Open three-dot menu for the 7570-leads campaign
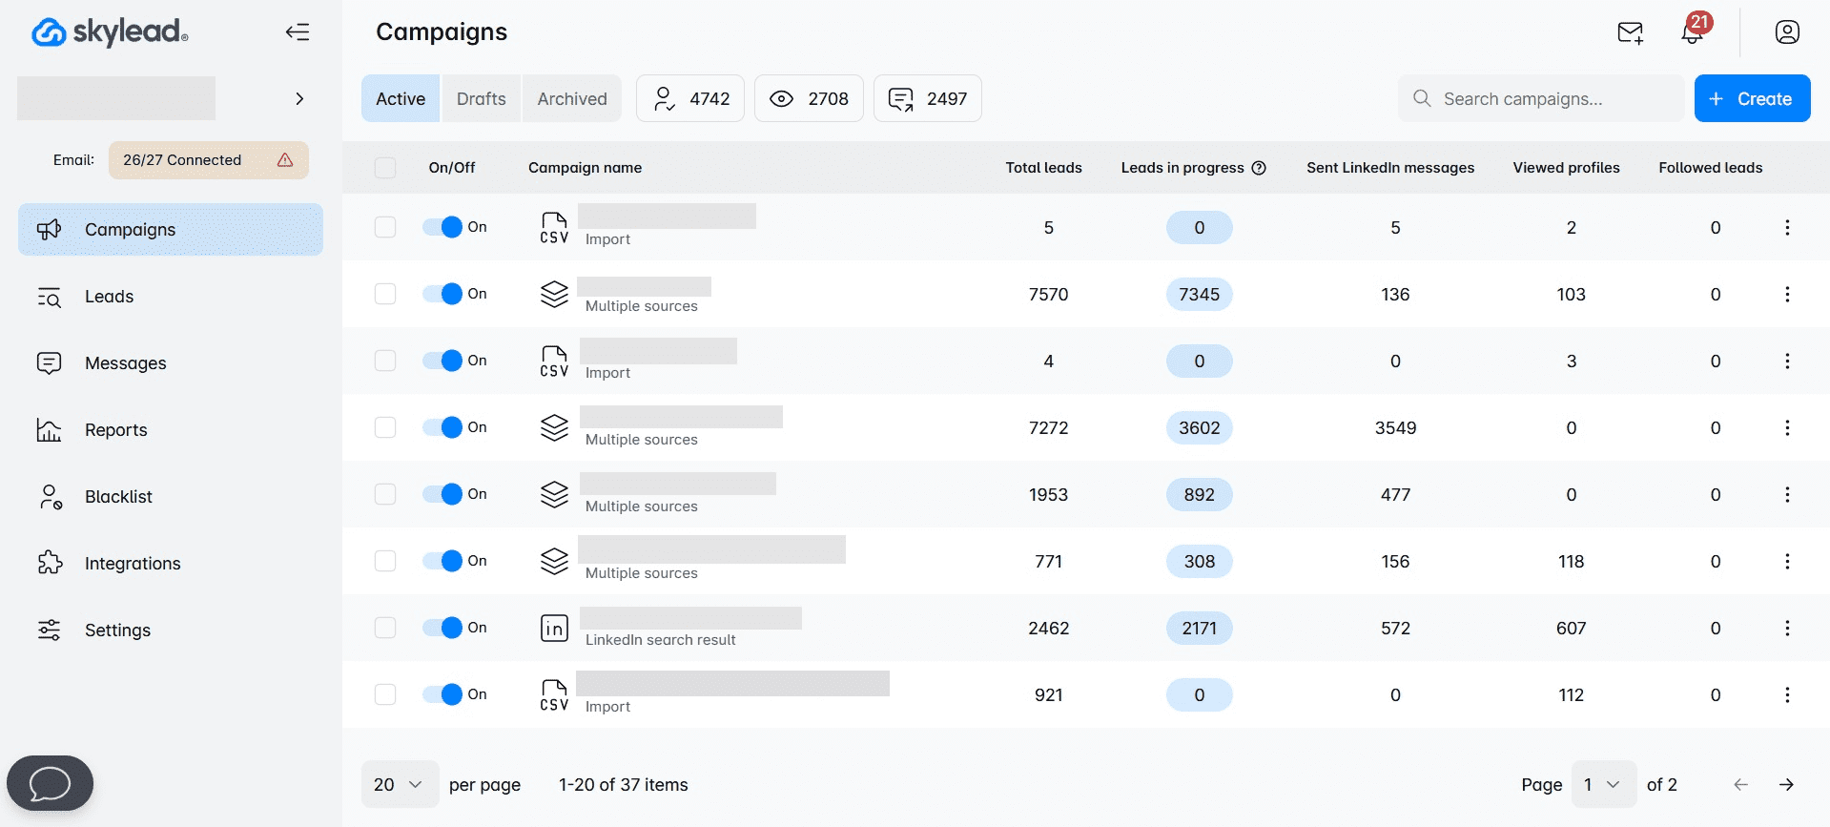This screenshot has height=827, width=1830. coord(1787,294)
